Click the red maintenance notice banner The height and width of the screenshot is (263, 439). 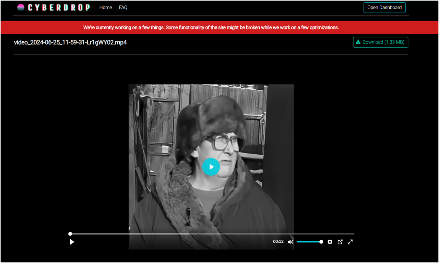tap(219, 27)
